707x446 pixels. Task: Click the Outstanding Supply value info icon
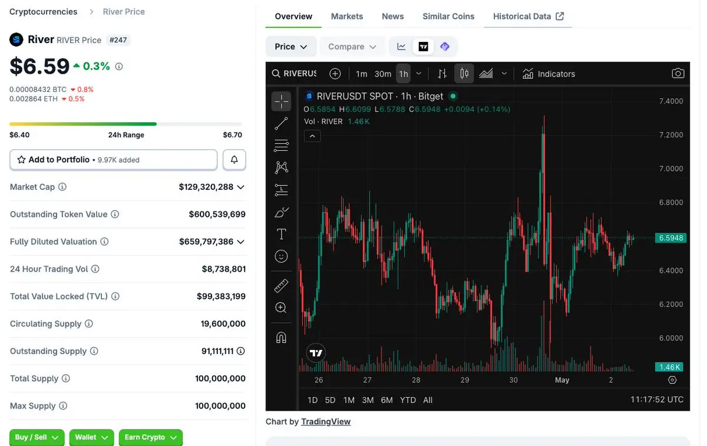pos(241,351)
